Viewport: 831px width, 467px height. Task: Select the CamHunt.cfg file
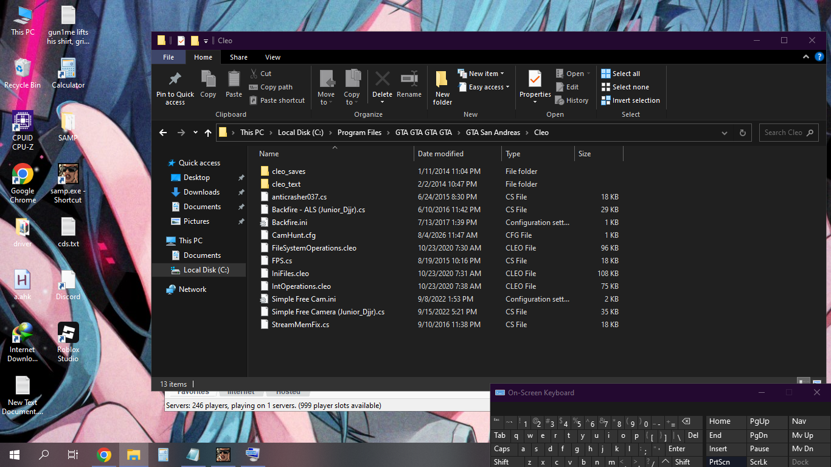pyautogui.click(x=293, y=235)
